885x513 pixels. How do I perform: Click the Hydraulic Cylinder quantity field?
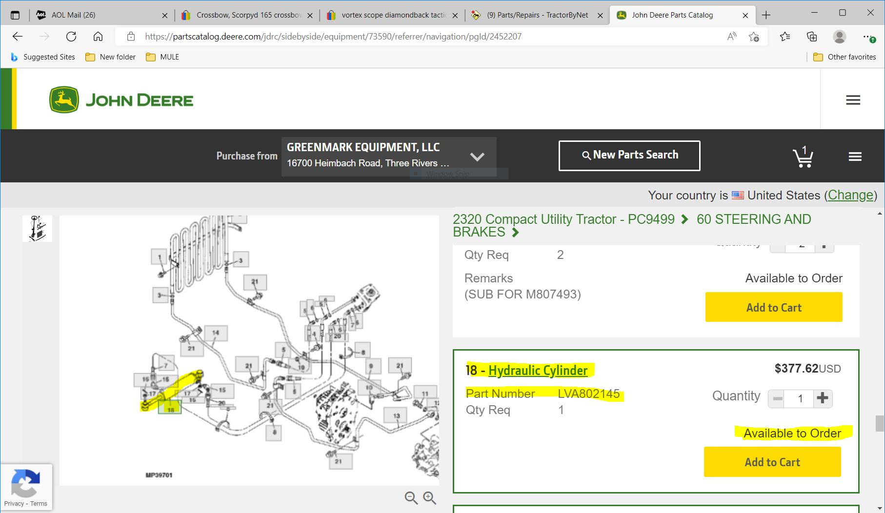click(800, 399)
